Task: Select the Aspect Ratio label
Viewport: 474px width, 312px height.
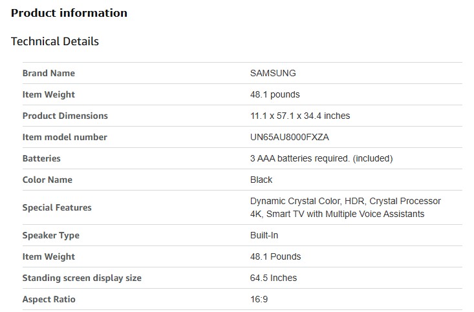Action: point(49,299)
